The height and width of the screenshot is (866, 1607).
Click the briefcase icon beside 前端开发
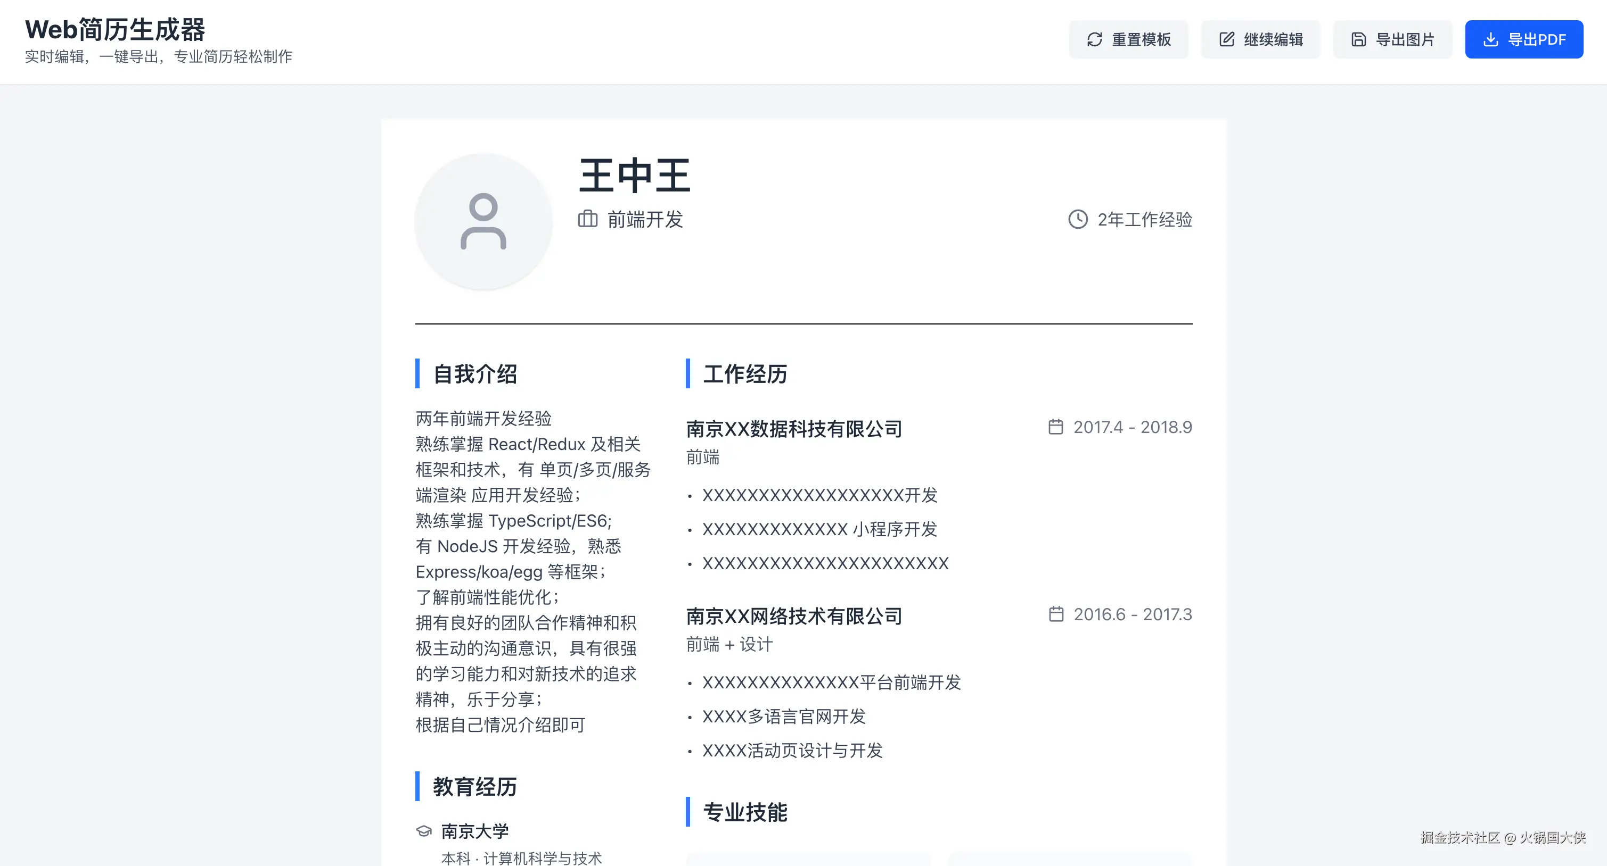coord(587,219)
